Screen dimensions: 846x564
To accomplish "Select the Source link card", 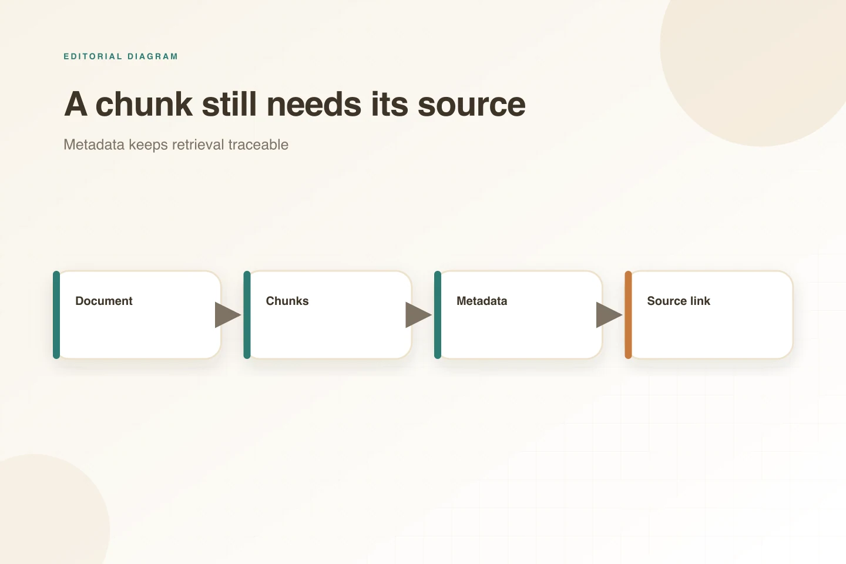I will (x=709, y=315).
